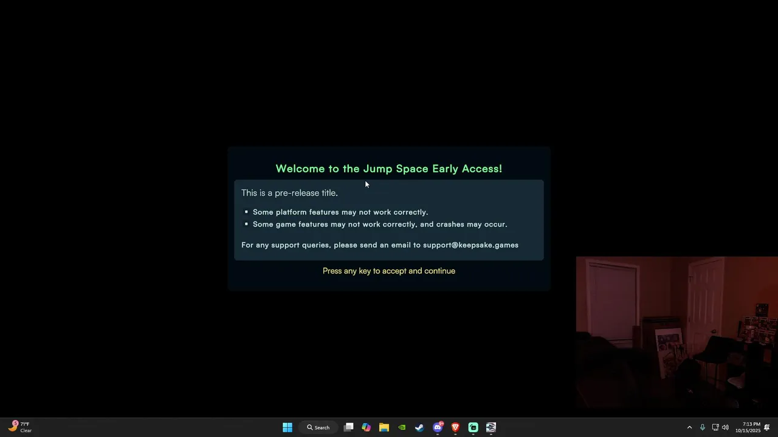
Task: Open the green app icon beside Brave
Action: pos(473,427)
